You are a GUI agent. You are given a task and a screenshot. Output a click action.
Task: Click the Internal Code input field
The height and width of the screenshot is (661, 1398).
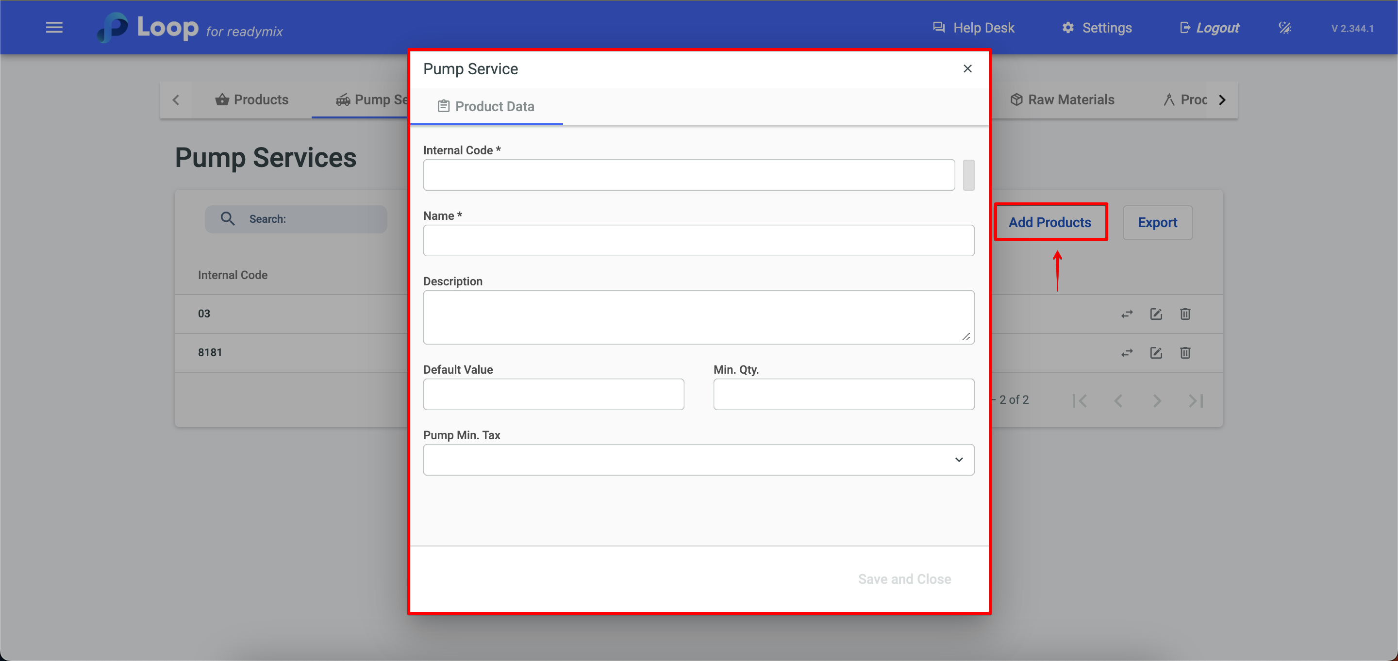click(x=689, y=175)
